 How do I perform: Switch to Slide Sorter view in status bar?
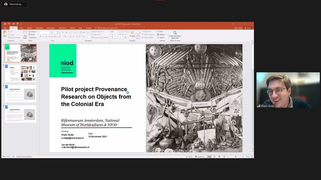click(x=214, y=157)
